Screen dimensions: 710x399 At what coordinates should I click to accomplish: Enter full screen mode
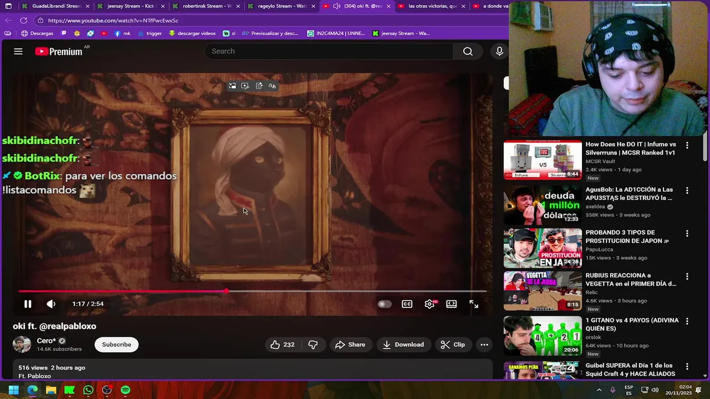pyautogui.click(x=474, y=304)
